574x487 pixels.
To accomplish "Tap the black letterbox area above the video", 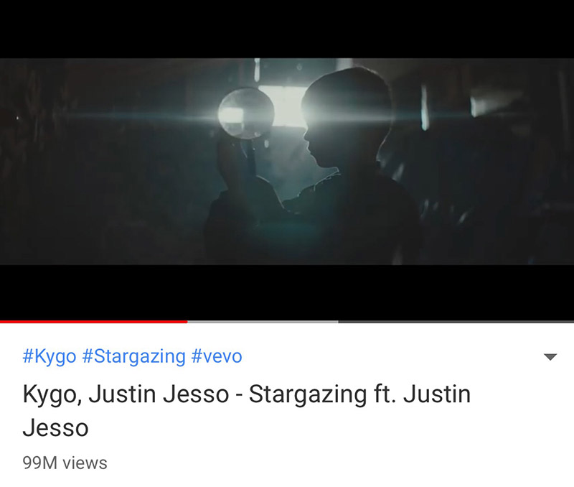I will pyautogui.click(x=287, y=29).
